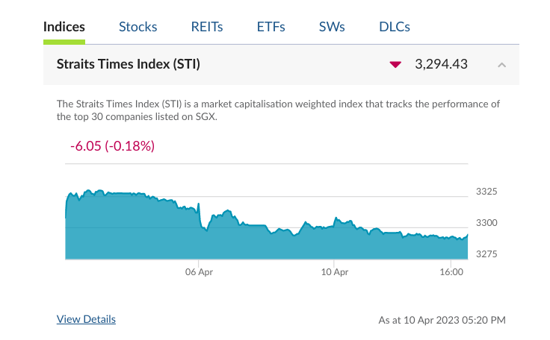Click the 10 Apr date marker
This screenshot has width=550, height=340.
tap(333, 272)
